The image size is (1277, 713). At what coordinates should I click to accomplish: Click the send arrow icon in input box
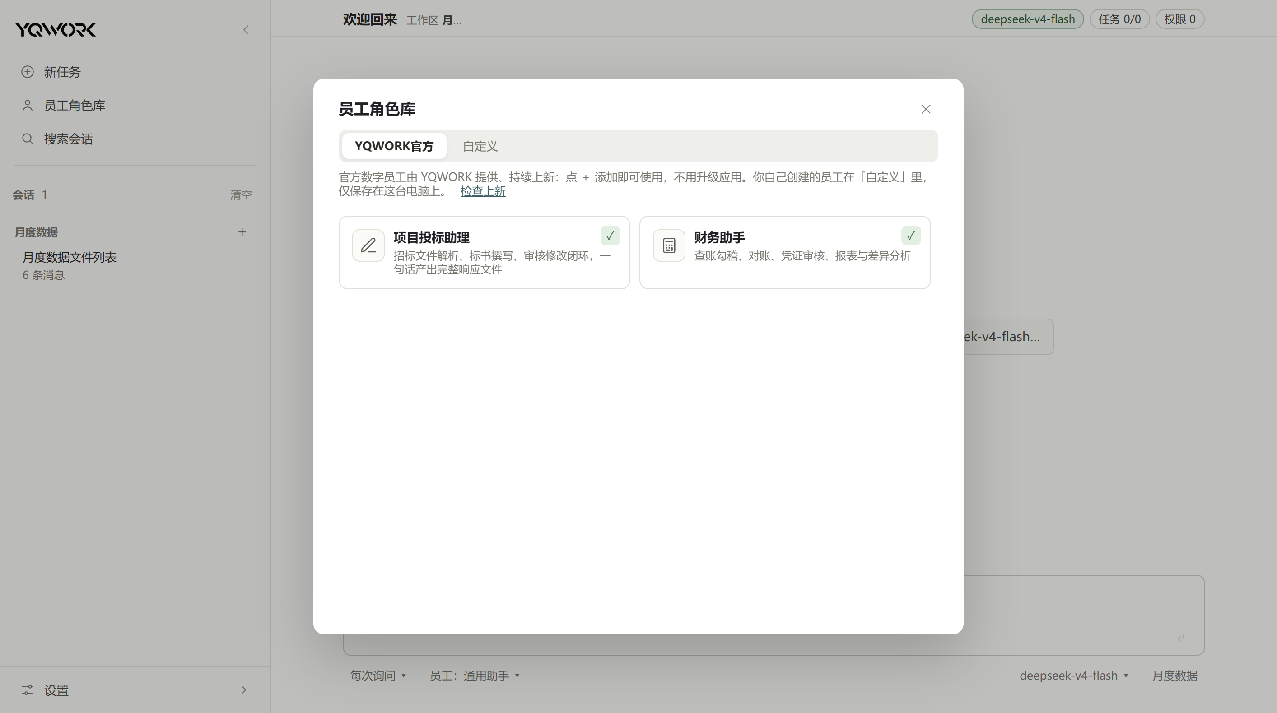(1181, 638)
